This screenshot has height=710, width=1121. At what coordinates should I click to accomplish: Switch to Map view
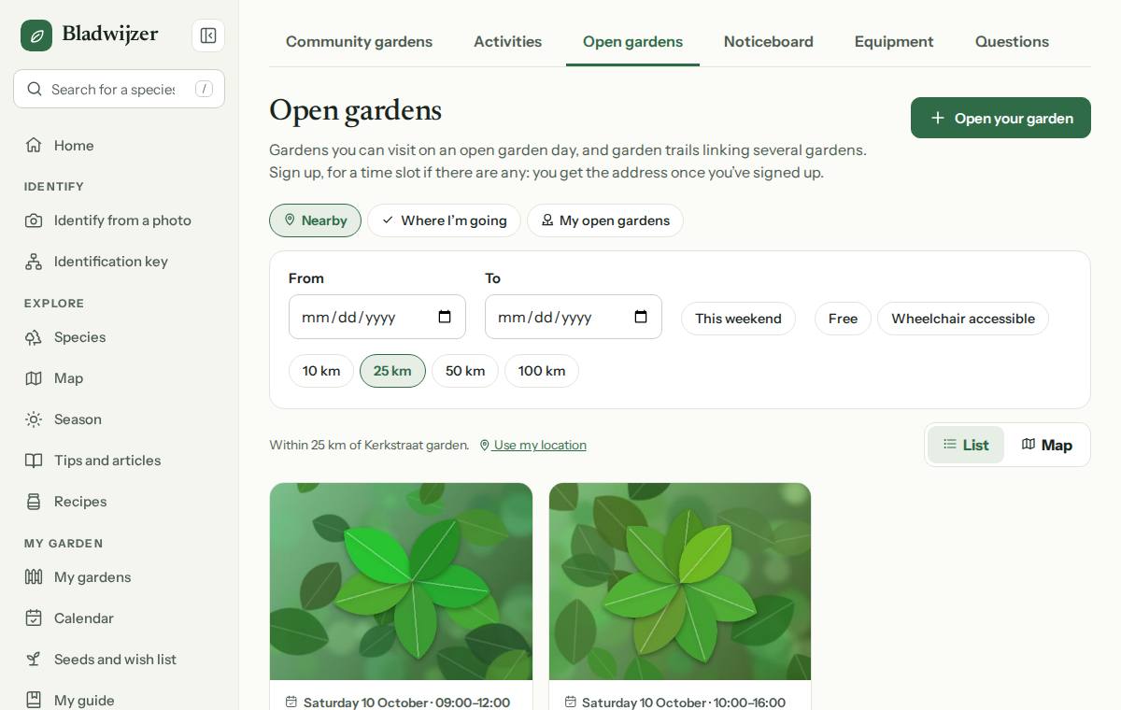tap(1046, 445)
